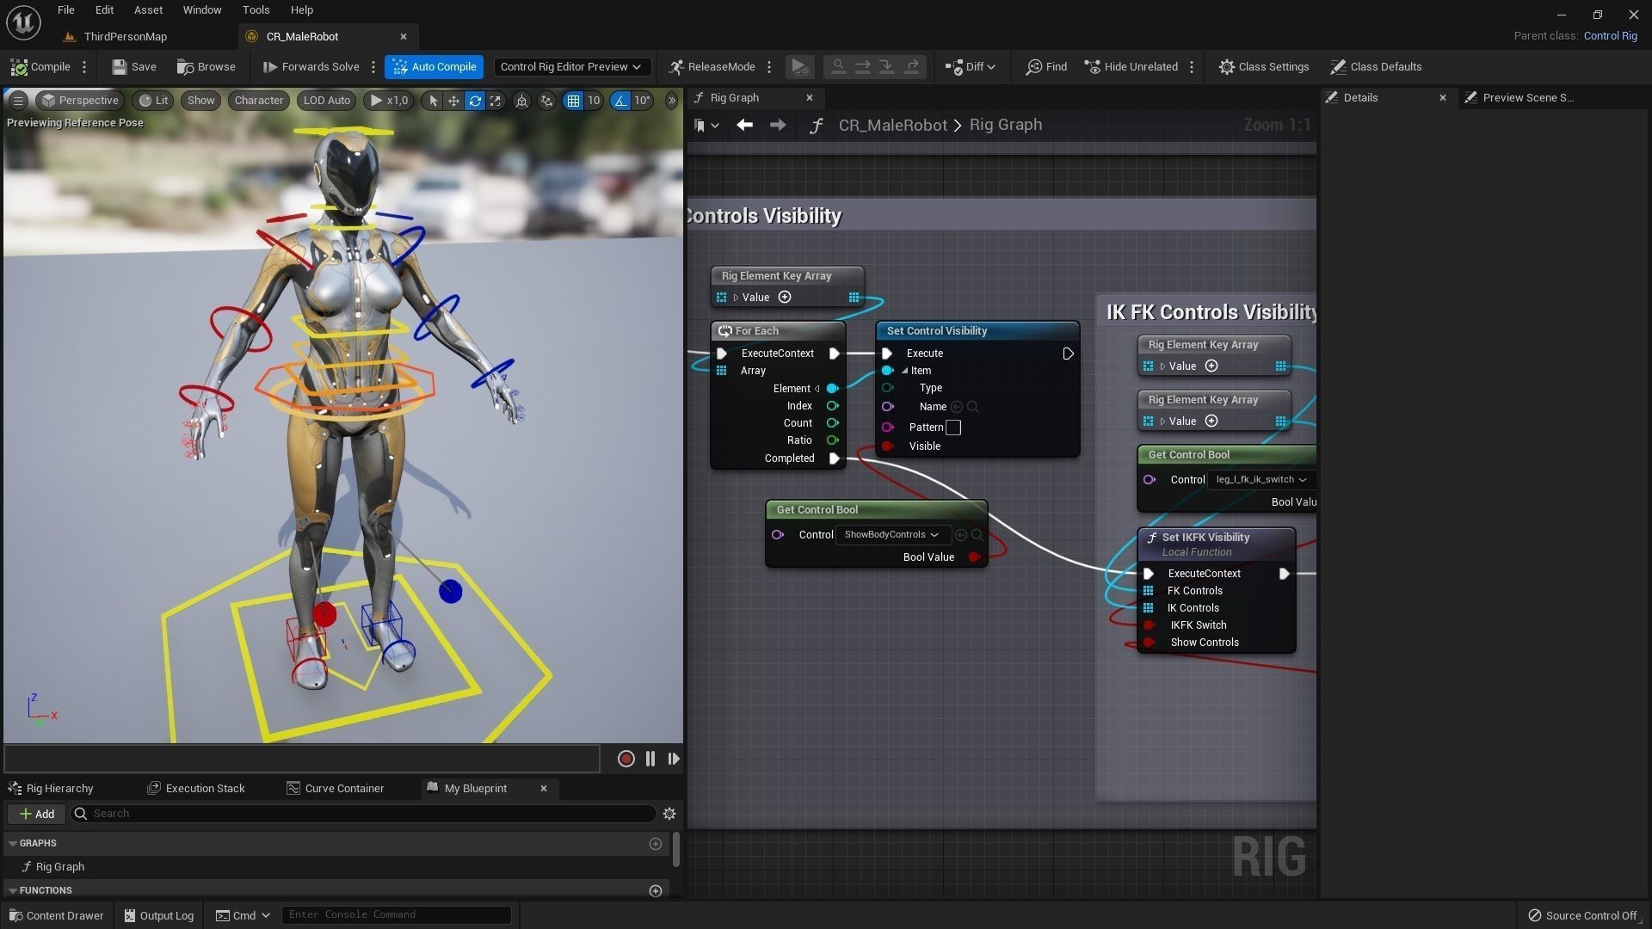
Task: Toggle rotation angle snapping in viewport
Action: click(x=620, y=101)
